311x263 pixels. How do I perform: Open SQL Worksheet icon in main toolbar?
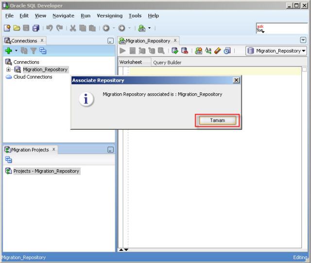pyautogui.click(x=142, y=28)
